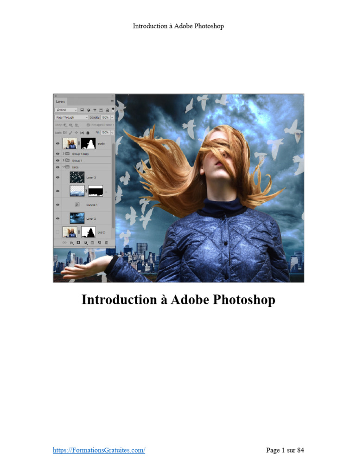Image resolution: width=356 pixels, height=475 pixels.
Task: Click the 'Page 1 sur 84' footer text
Action: click(285, 450)
